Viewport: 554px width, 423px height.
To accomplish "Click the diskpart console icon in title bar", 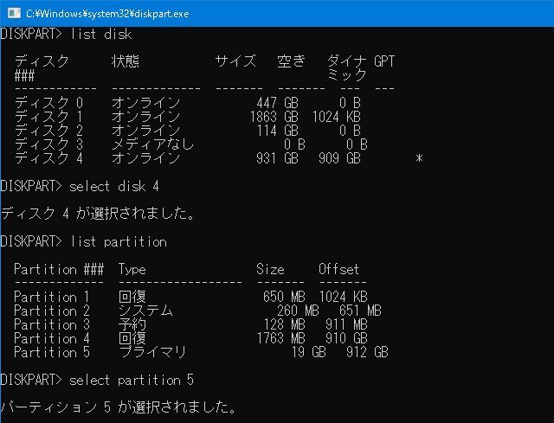I will pos(11,13).
